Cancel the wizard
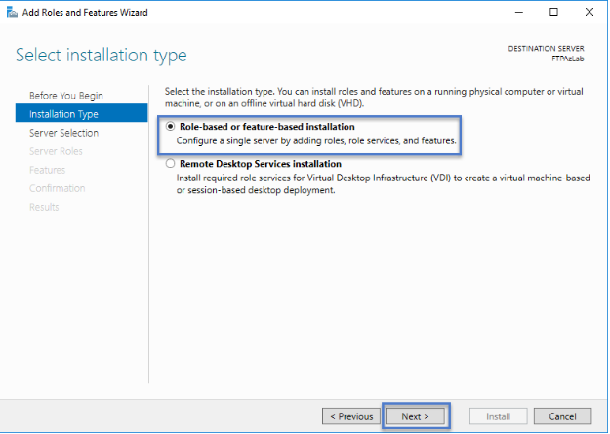 [562, 416]
